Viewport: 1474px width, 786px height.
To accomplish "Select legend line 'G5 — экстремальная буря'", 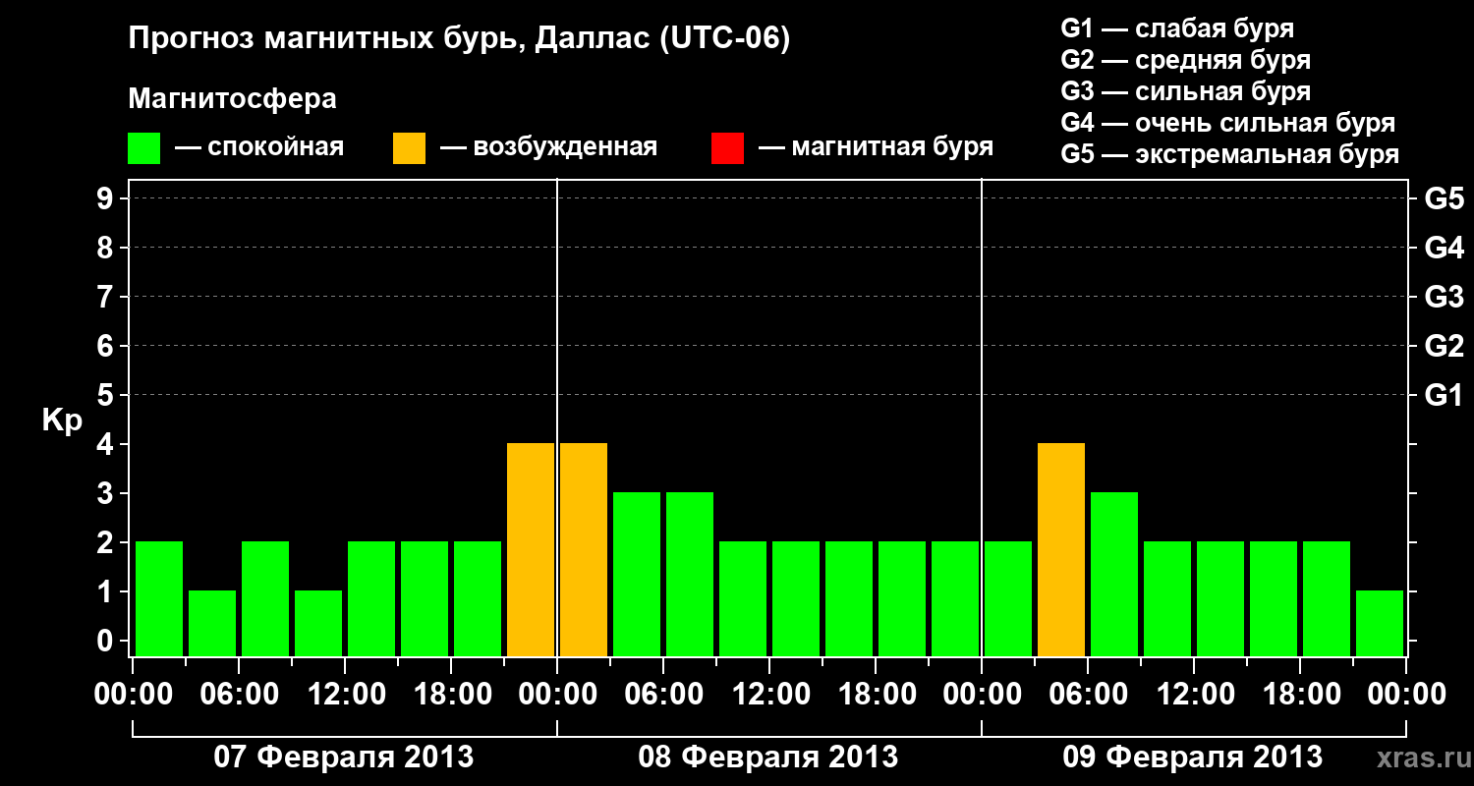I will [x=1230, y=154].
